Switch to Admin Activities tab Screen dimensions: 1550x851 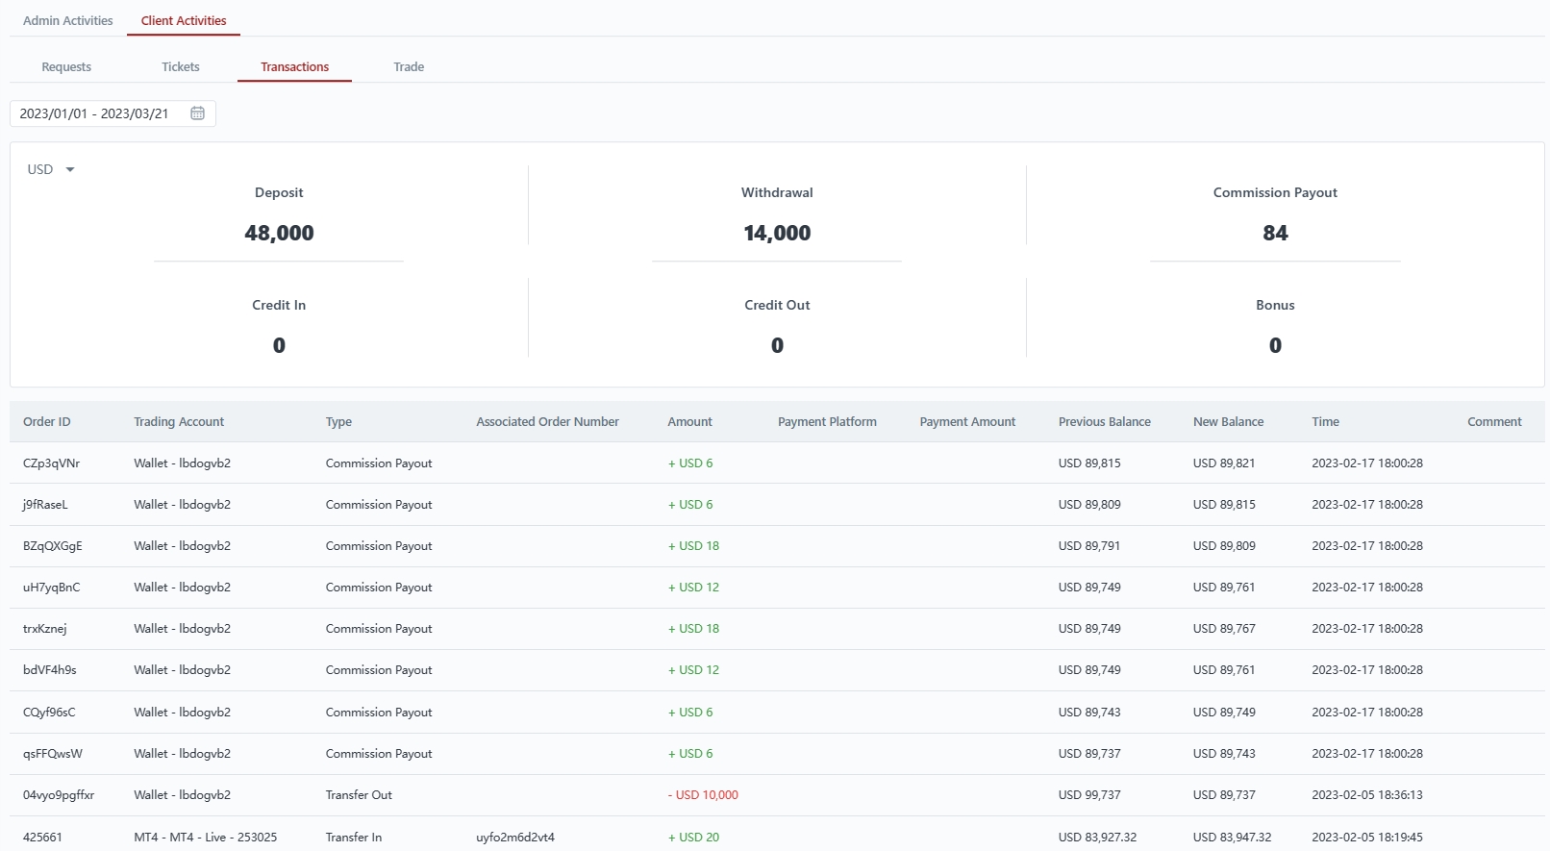[67, 20]
